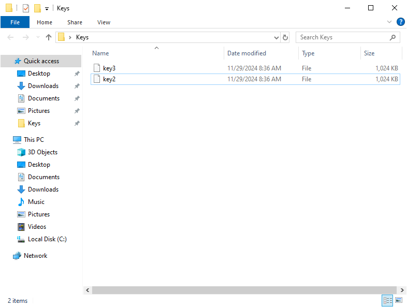Open Pictures under This PC
The image size is (407, 307).
pos(39,214)
